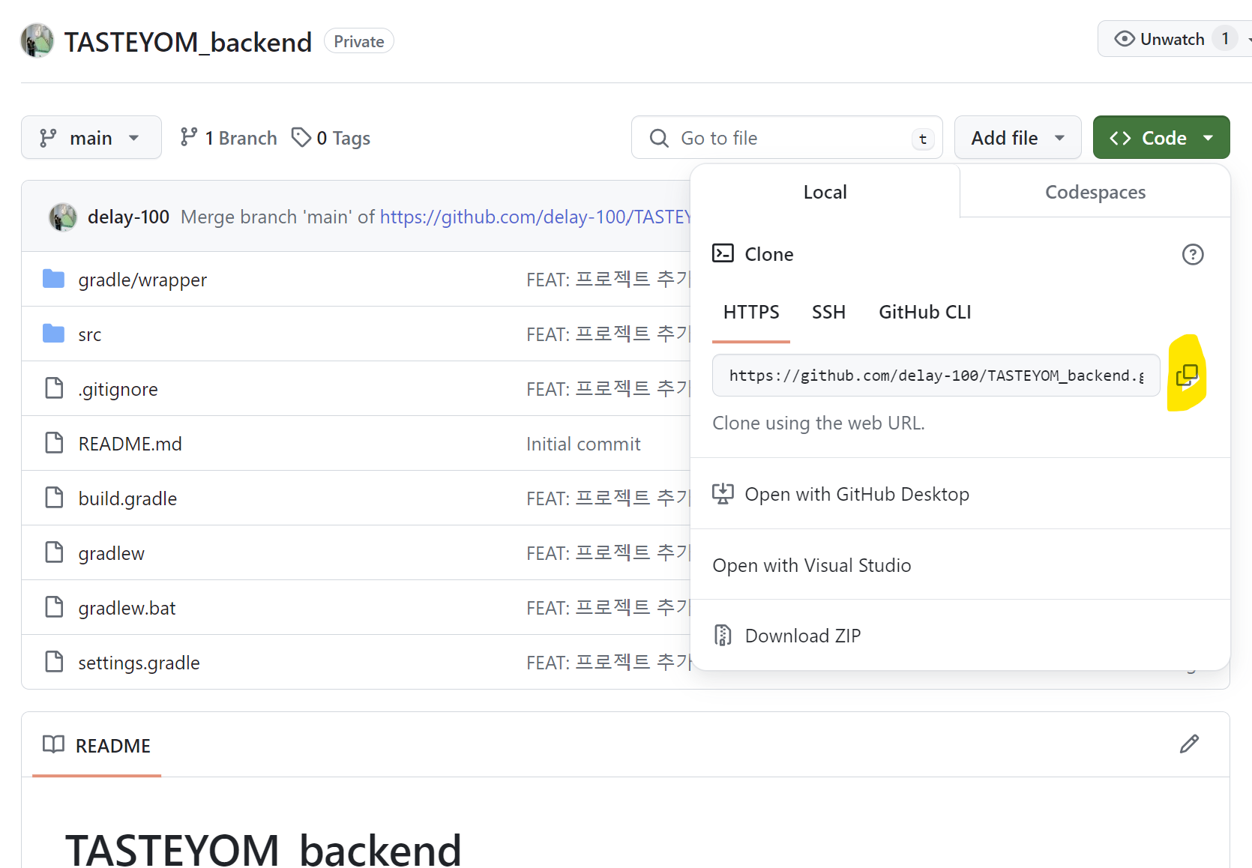This screenshot has width=1252, height=868.
Task: Click the tag icon next to 0 Tags
Action: pos(301,137)
